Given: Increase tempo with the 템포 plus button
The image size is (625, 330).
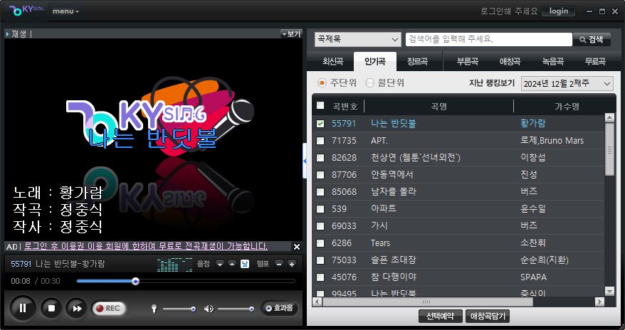Looking at the screenshot, I should [x=292, y=264].
